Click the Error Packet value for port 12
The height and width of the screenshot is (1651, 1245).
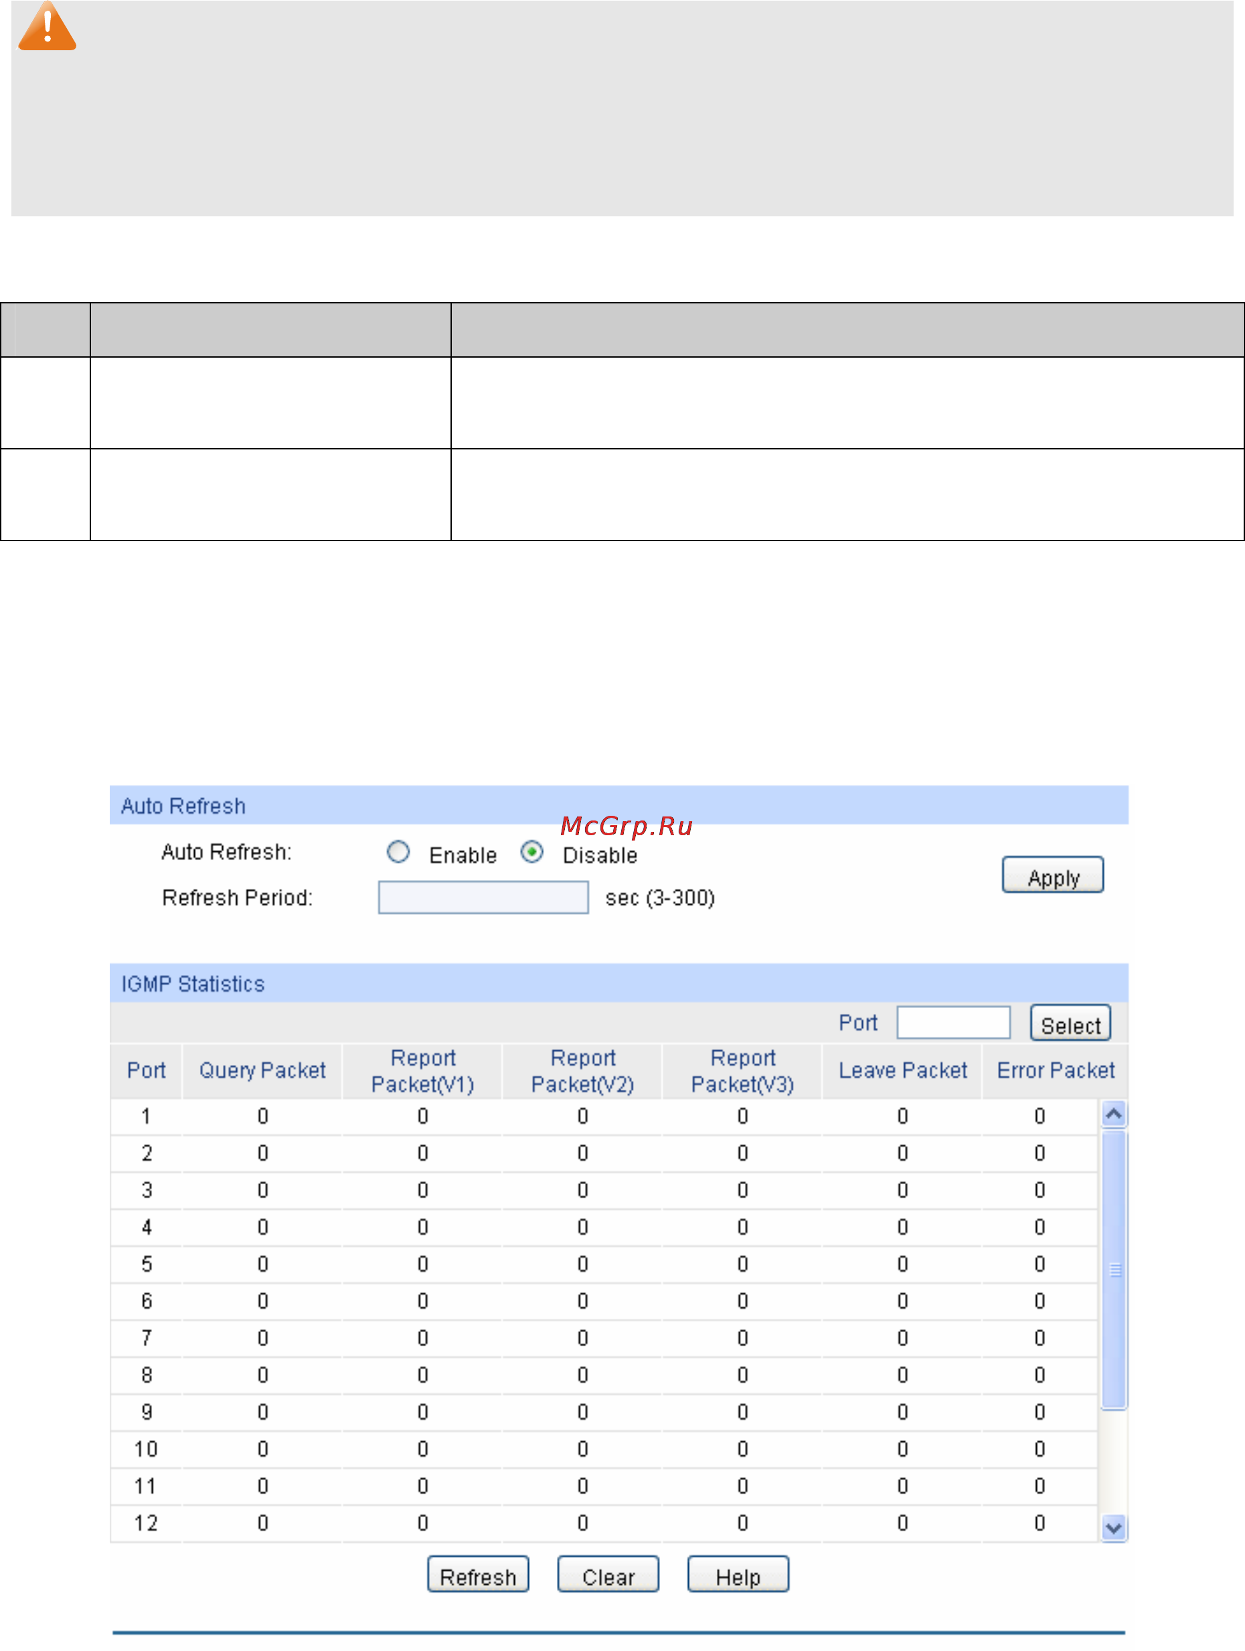[1040, 1523]
